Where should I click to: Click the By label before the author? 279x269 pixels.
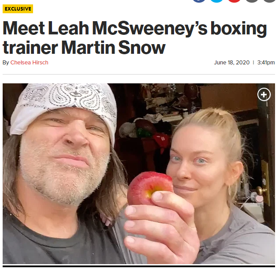[x=6, y=63]
